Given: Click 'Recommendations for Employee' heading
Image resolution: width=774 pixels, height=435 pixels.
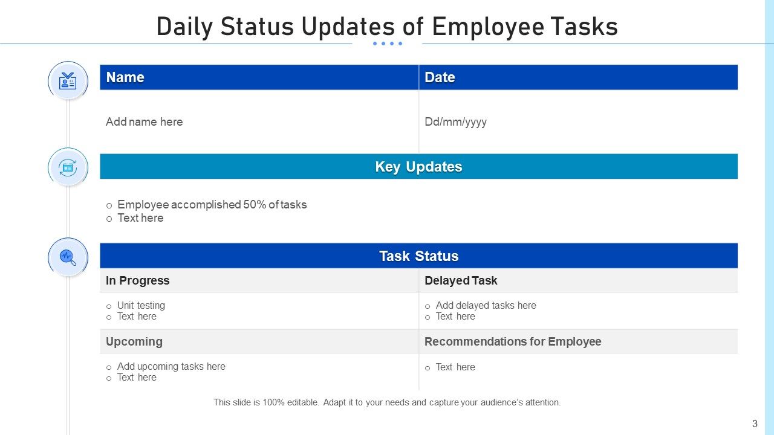Looking at the screenshot, I should click(513, 342).
